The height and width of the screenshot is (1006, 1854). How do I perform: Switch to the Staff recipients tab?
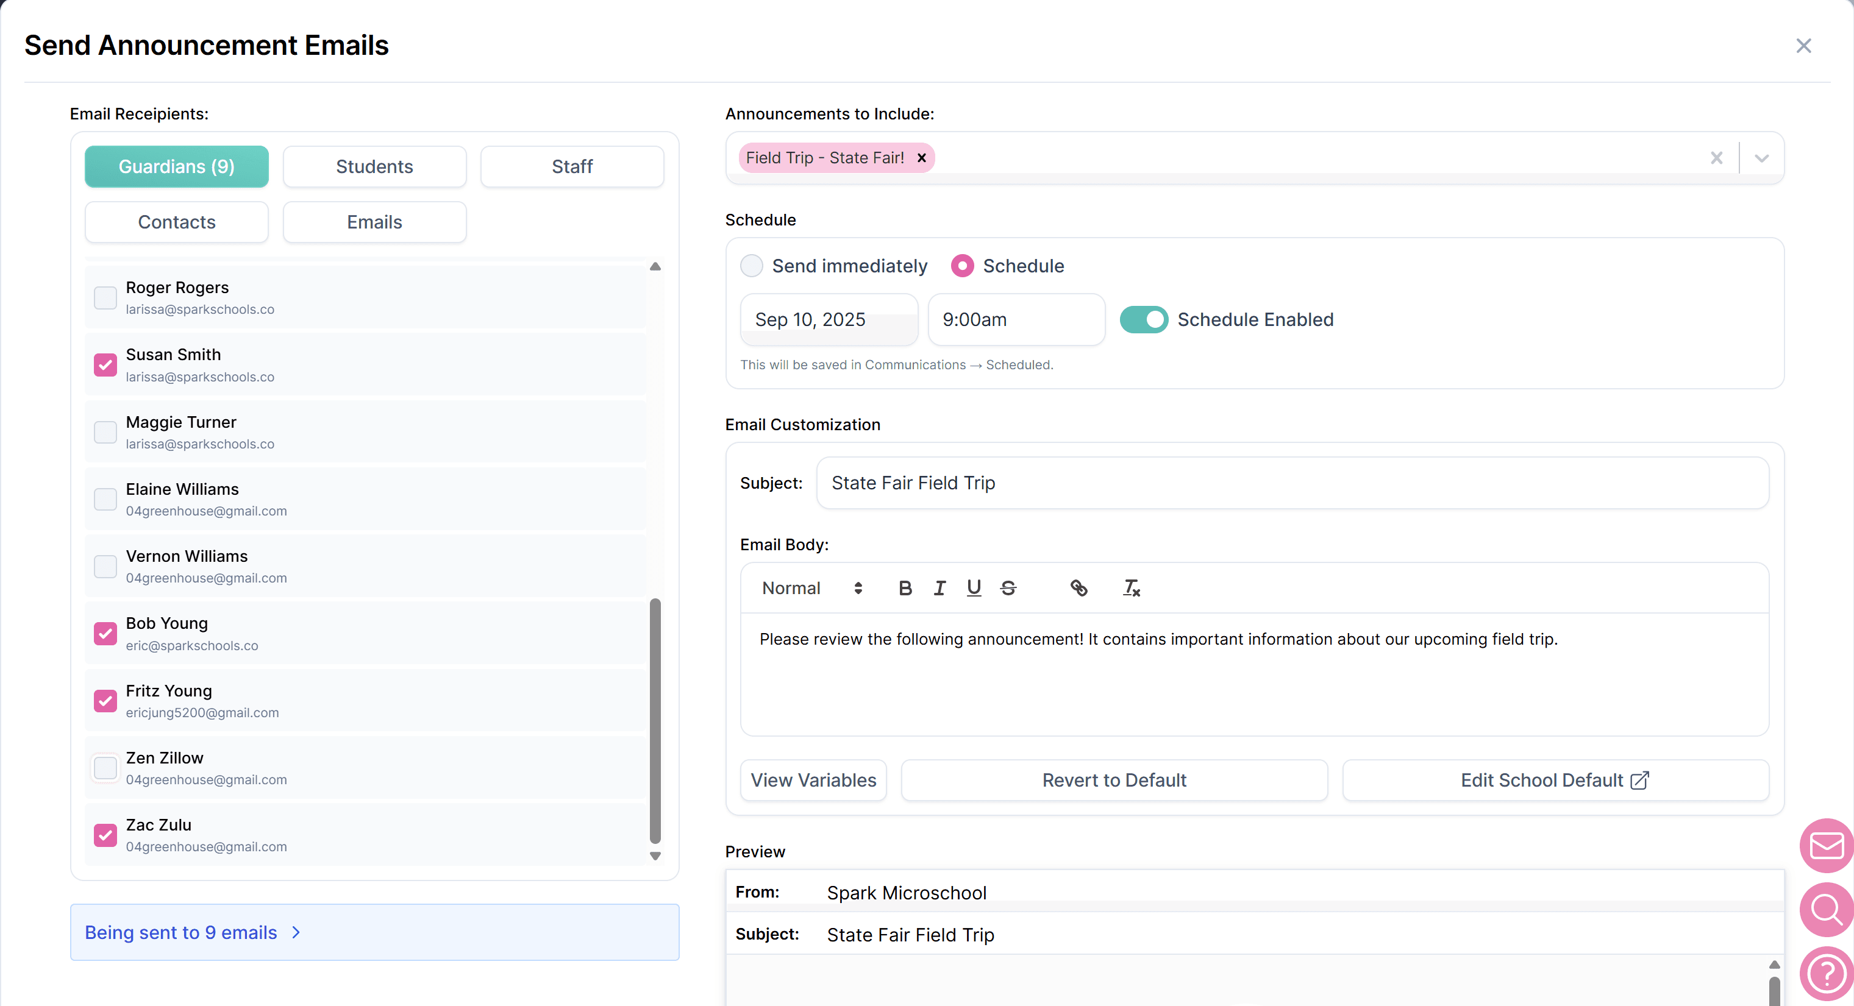(571, 167)
